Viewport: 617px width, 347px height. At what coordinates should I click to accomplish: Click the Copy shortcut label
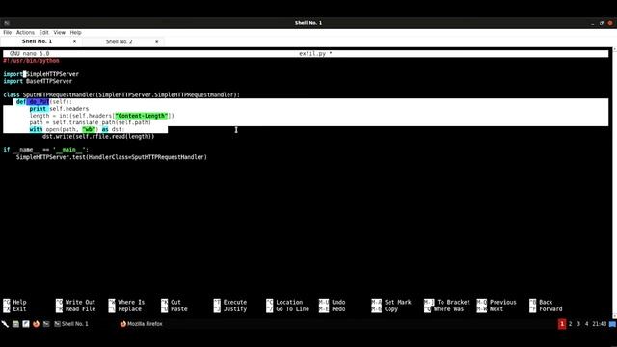point(391,309)
